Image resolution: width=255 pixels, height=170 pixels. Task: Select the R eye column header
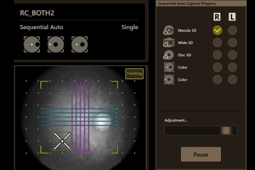(217, 17)
